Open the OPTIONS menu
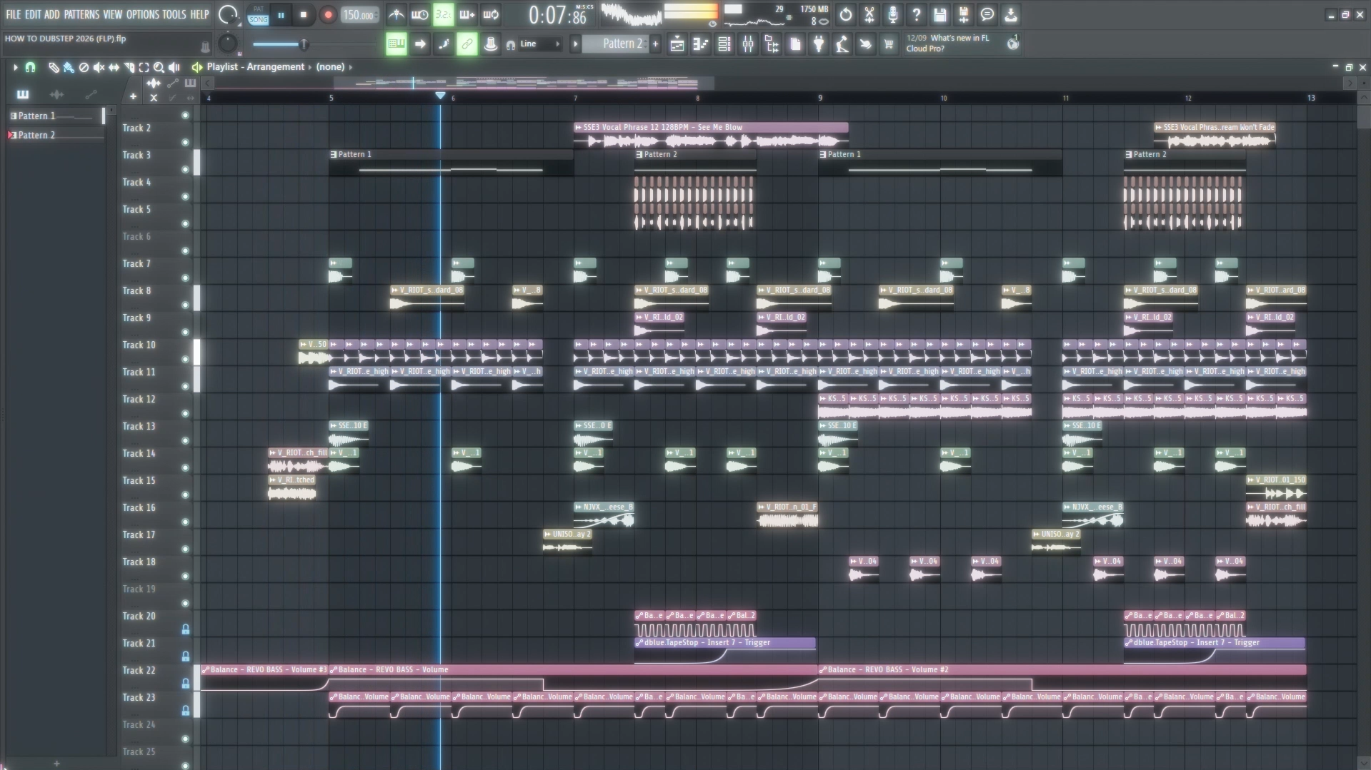The height and width of the screenshot is (770, 1371). [x=143, y=14]
